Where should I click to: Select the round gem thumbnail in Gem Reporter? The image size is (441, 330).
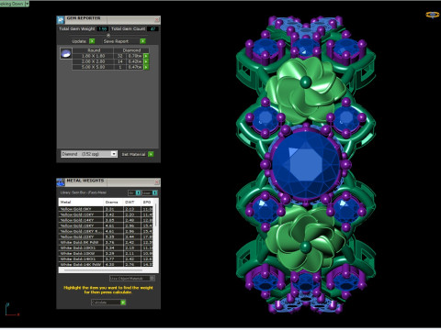(x=66, y=53)
